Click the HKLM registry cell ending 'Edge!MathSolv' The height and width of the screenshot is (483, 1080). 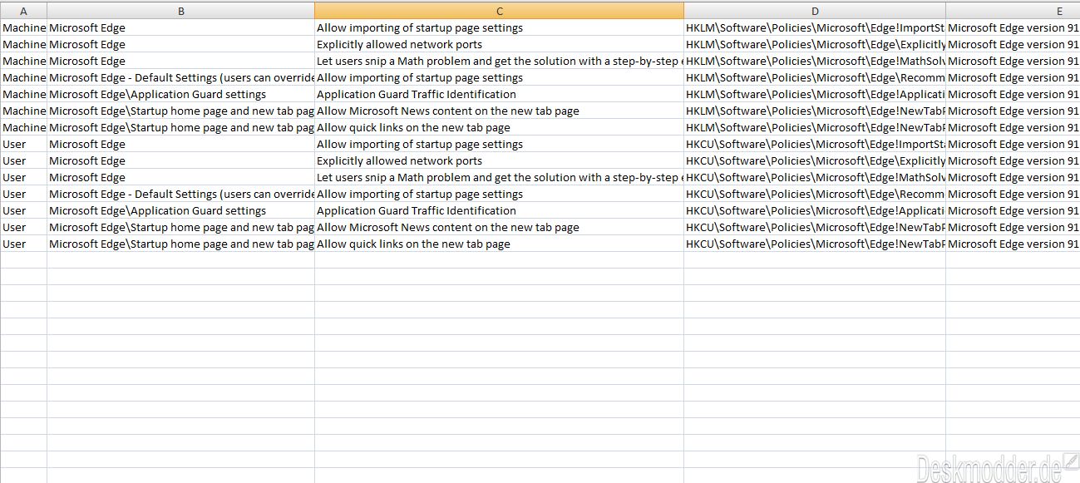tap(815, 61)
